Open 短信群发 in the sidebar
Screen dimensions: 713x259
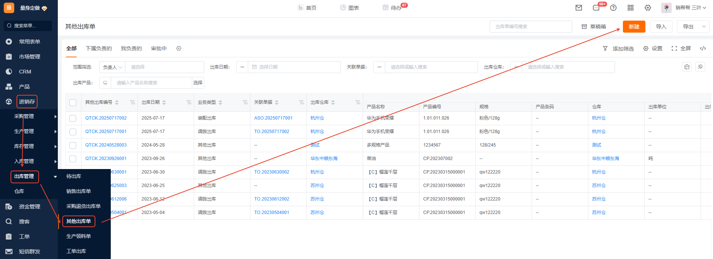click(x=29, y=252)
